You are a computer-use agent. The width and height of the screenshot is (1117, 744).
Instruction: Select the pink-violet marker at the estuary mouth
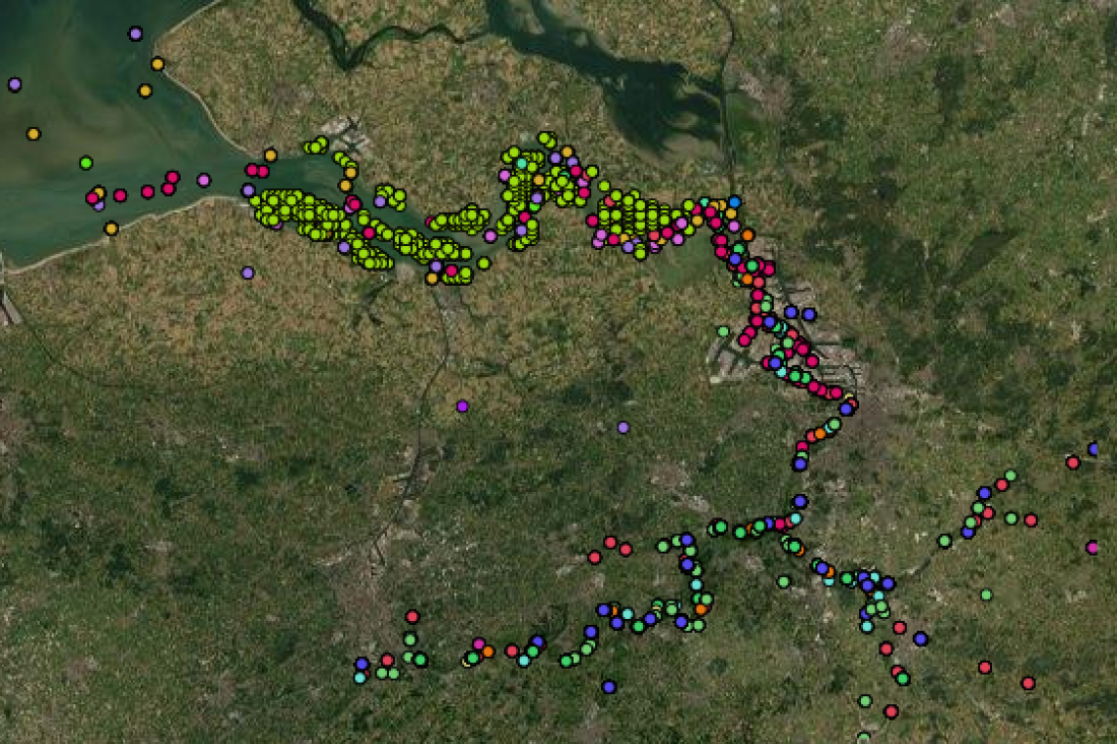(203, 180)
